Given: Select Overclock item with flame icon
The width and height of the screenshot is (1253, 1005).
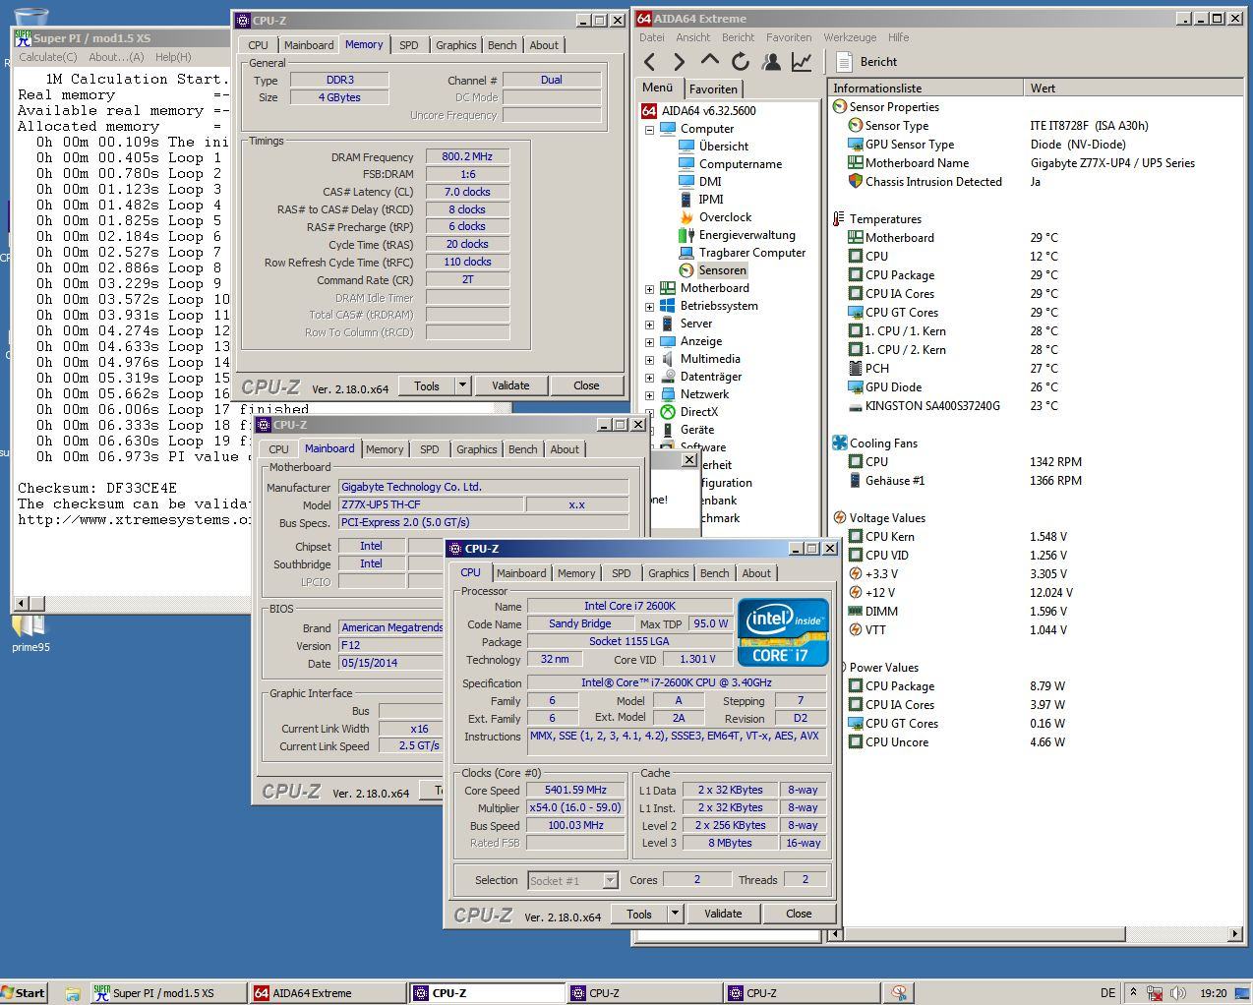Looking at the screenshot, I should [725, 217].
